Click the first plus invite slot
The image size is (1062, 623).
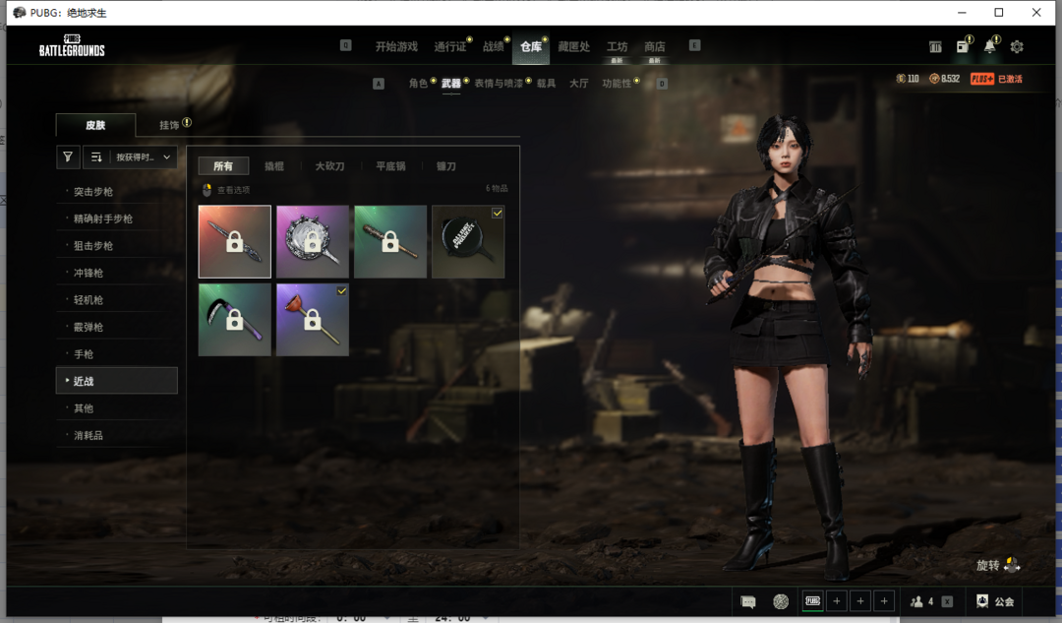[837, 600]
